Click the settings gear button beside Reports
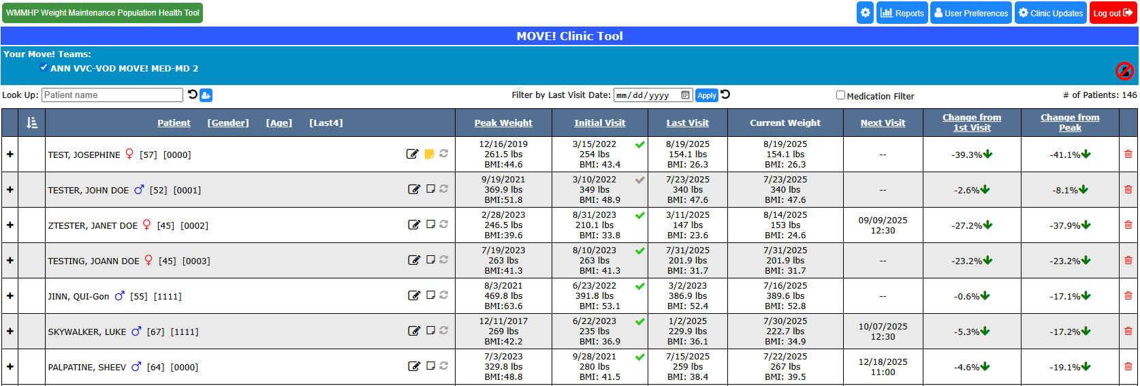Image resolution: width=1140 pixels, height=386 pixels. [865, 13]
